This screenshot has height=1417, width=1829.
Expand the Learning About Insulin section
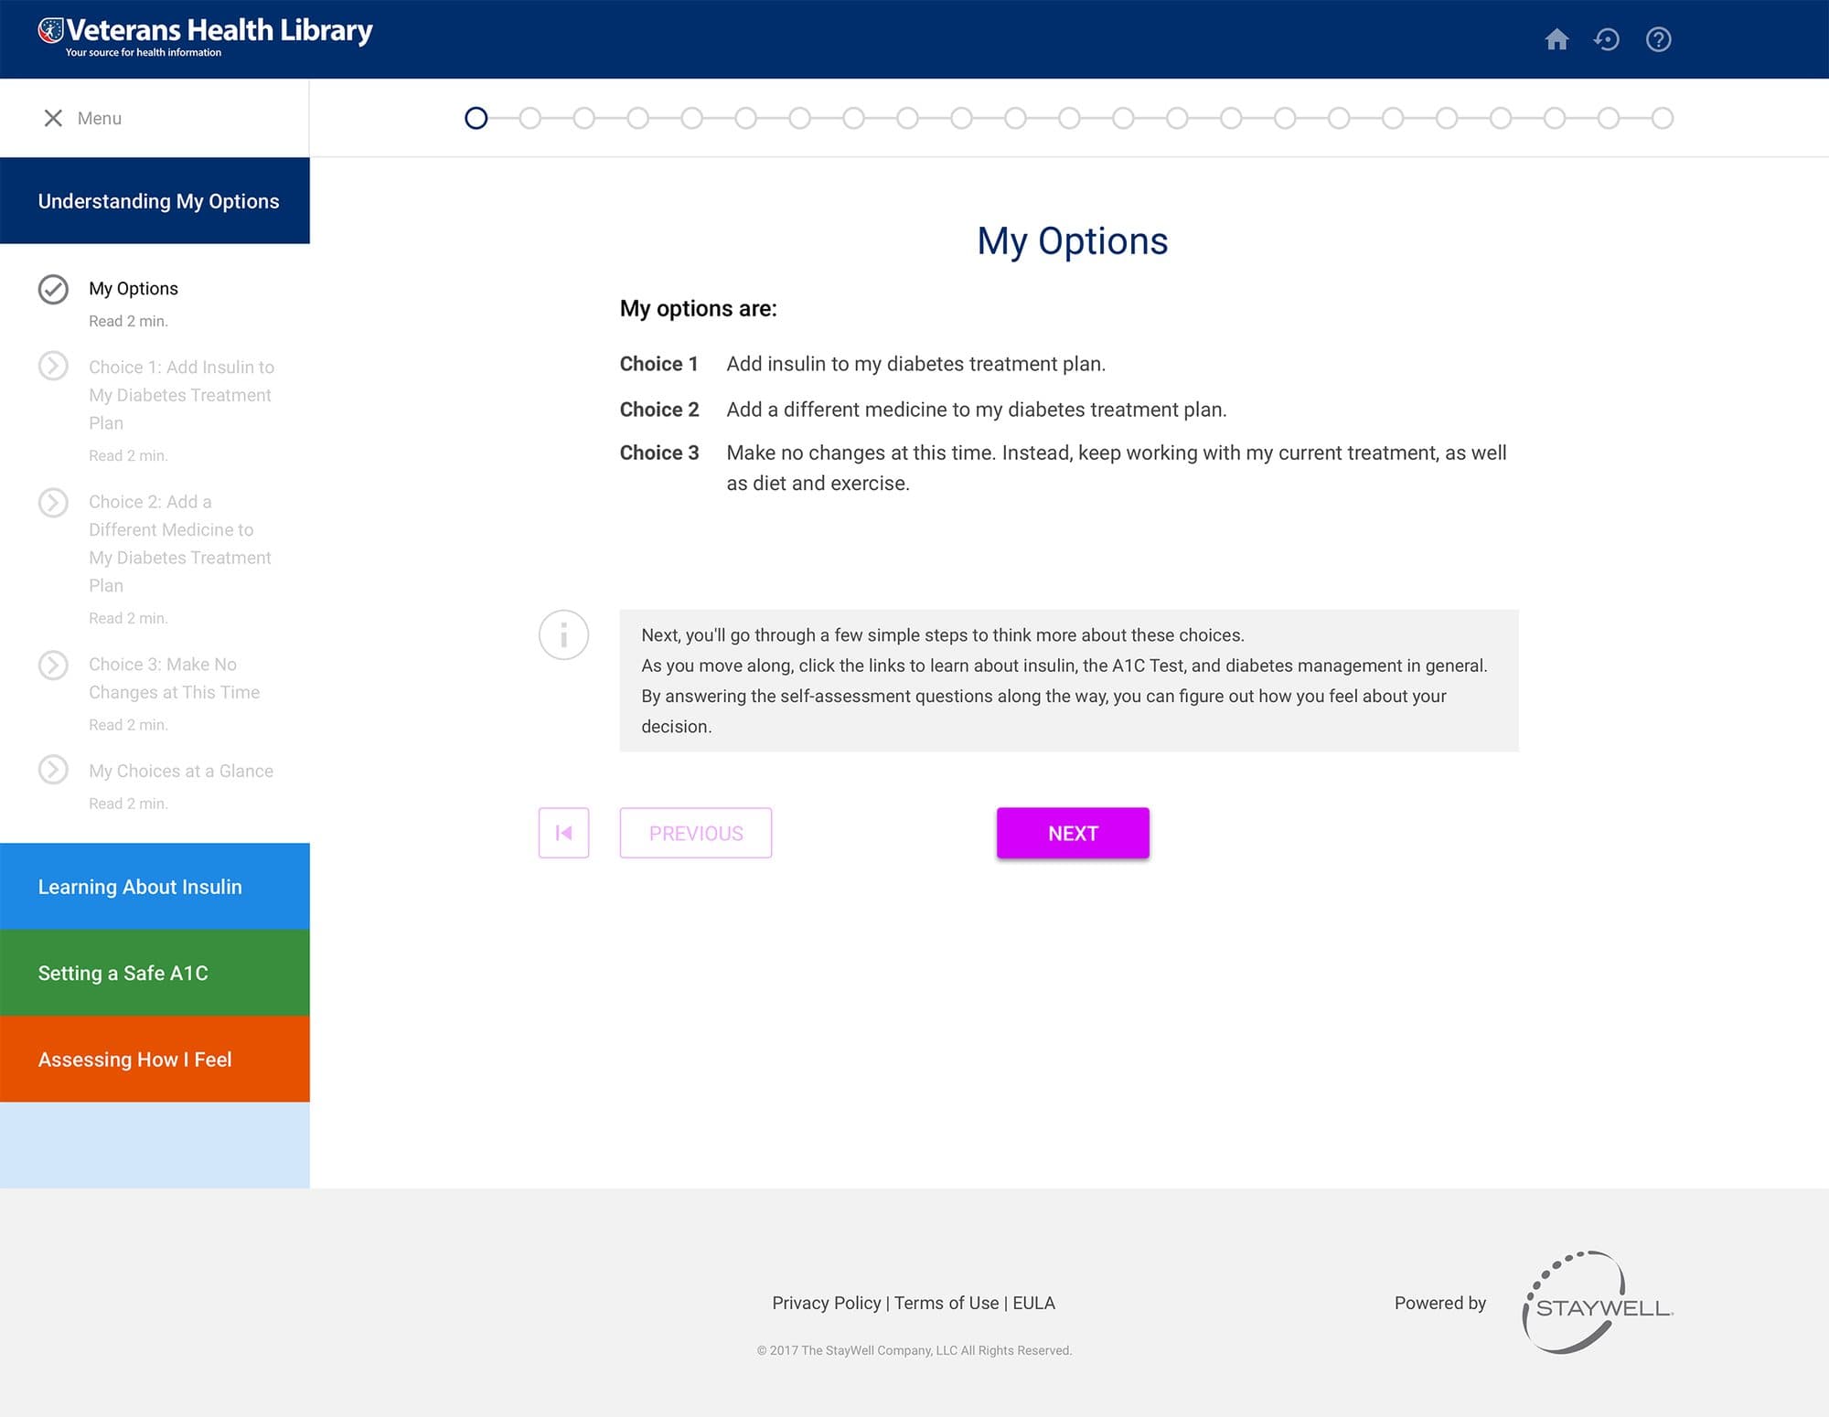(x=155, y=887)
